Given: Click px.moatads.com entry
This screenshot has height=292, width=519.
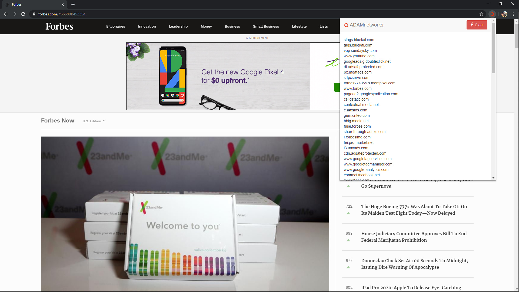Looking at the screenshot, I should pyautogui.click(x=358, y=72).
